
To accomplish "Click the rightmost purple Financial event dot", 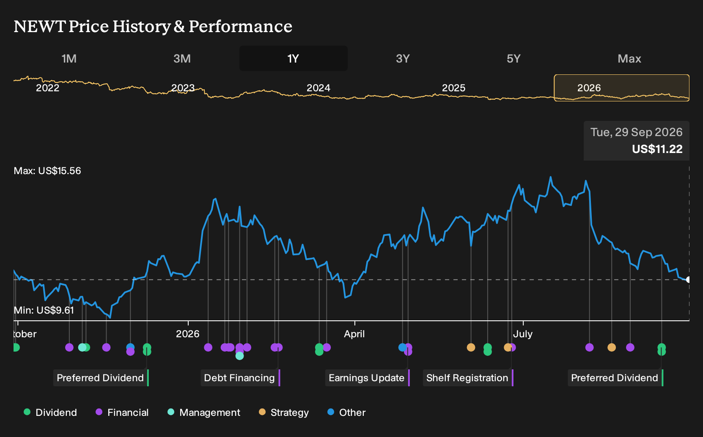I will (630, 347).
